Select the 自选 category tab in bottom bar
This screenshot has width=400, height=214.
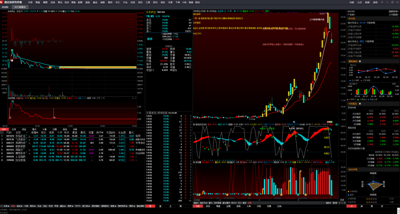[x=13, y=205]
